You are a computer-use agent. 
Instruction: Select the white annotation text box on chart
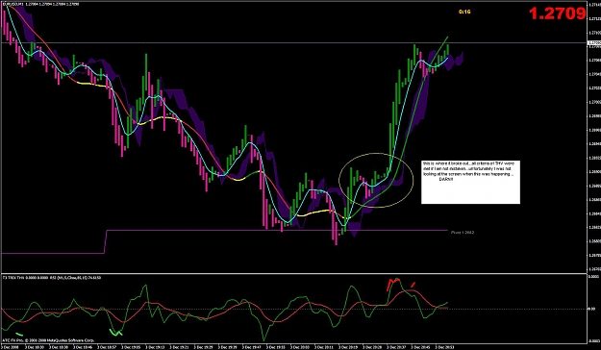(470, 182)
